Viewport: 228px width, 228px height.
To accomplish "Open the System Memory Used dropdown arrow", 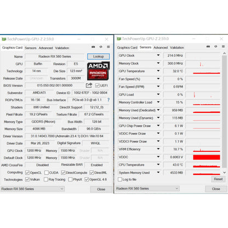I will pyautogui.click(x=158, y=173).
